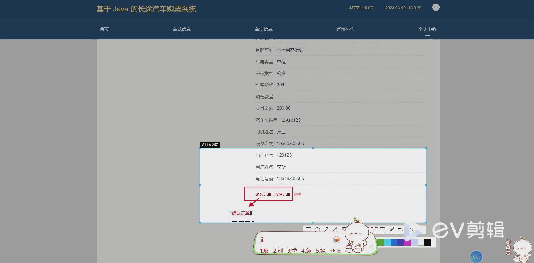Open the IME skin wardrobe icon
This screenshot has height=263, width=534.
508,253
